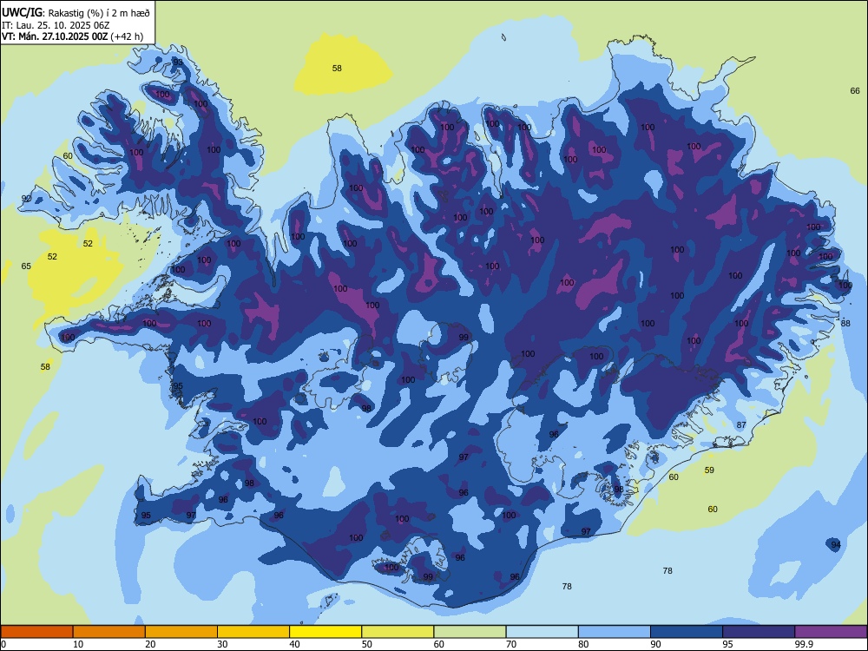Pick the light green 60–70 legend swatch
The width and height of the screenshot is (868, 651).
click(x=470, y=632)
